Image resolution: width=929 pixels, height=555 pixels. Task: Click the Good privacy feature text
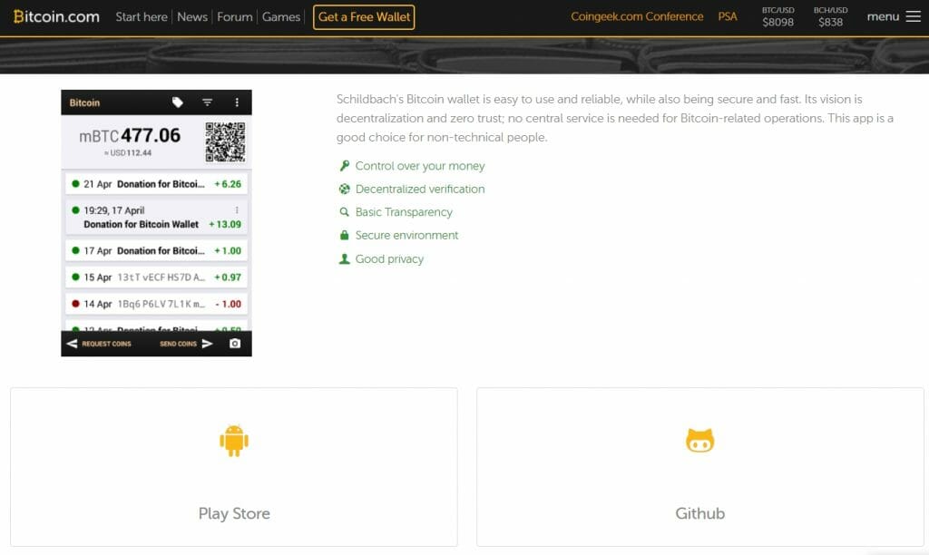(x=389, y=258)
